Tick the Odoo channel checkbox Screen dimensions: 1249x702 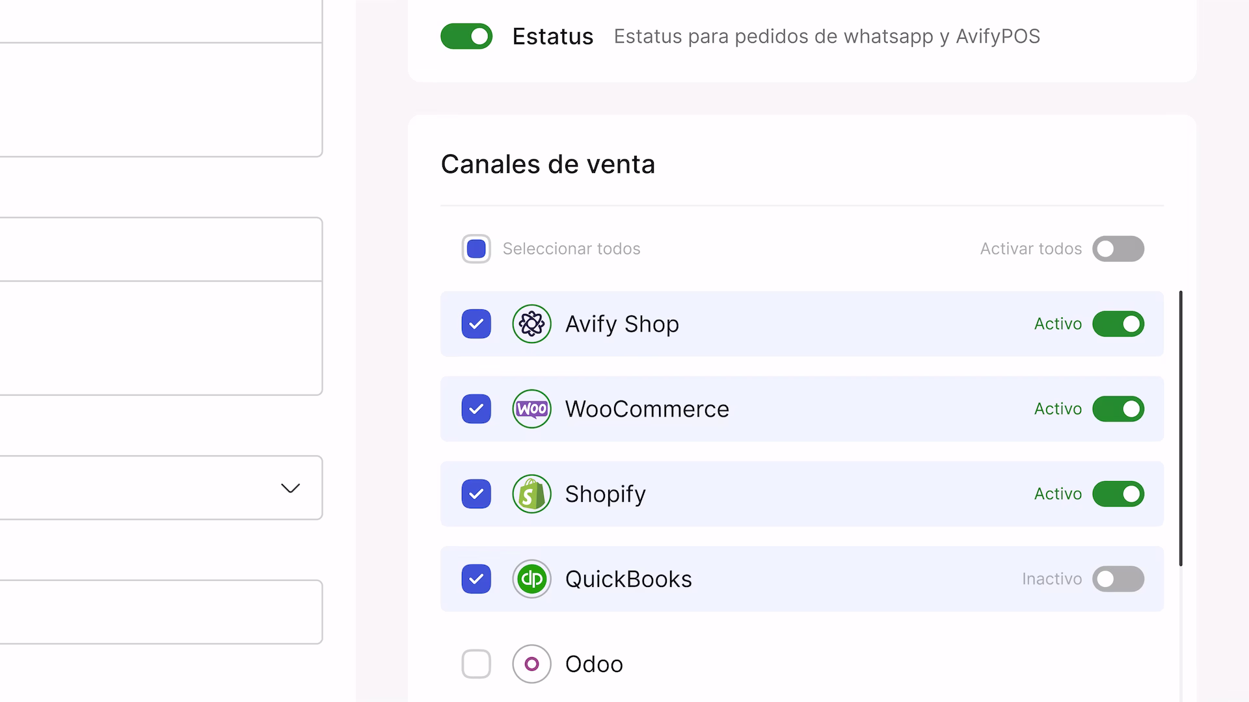476,664
